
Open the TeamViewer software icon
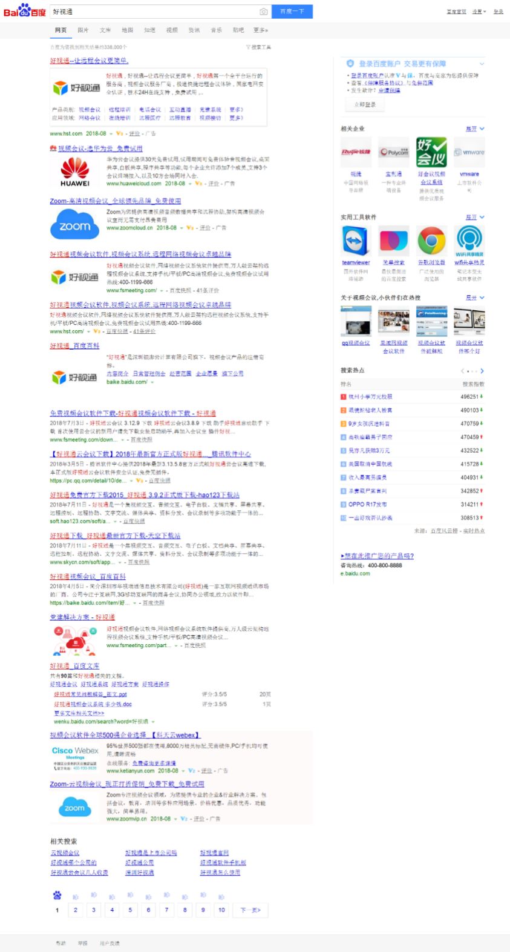point(356,241)
